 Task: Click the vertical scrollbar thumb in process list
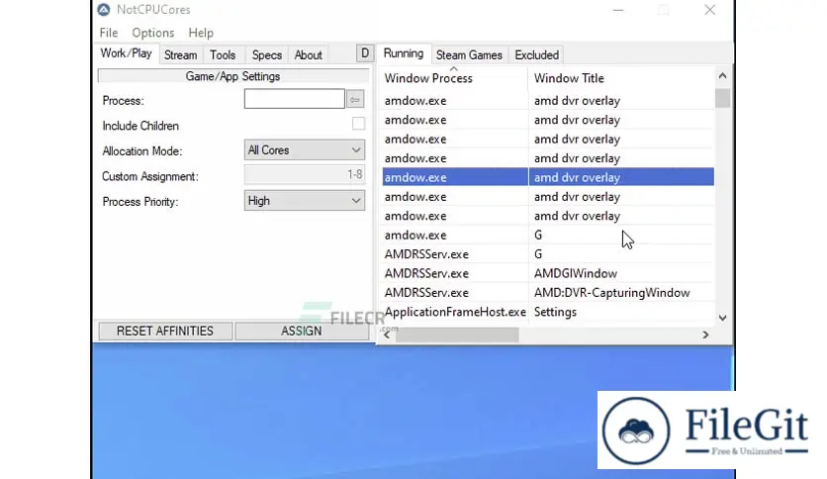point(722,98)
